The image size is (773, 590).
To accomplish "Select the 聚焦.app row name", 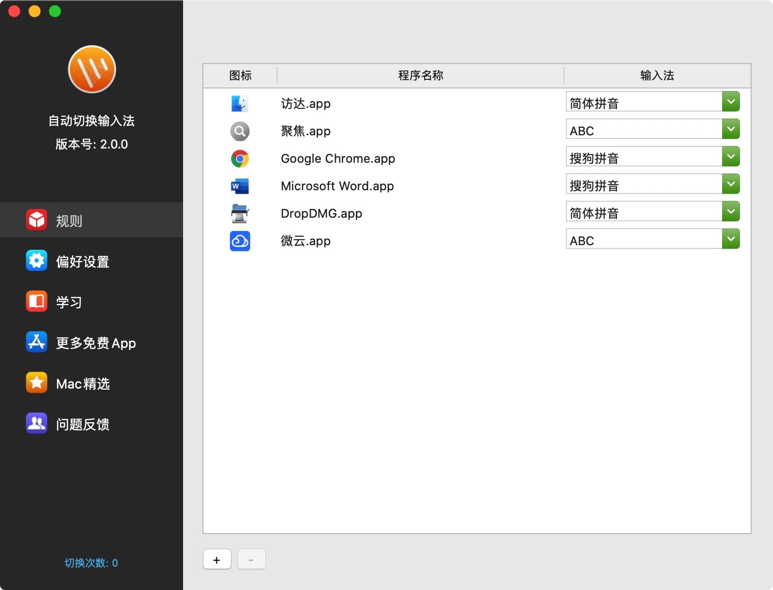I will pos(306,131).
